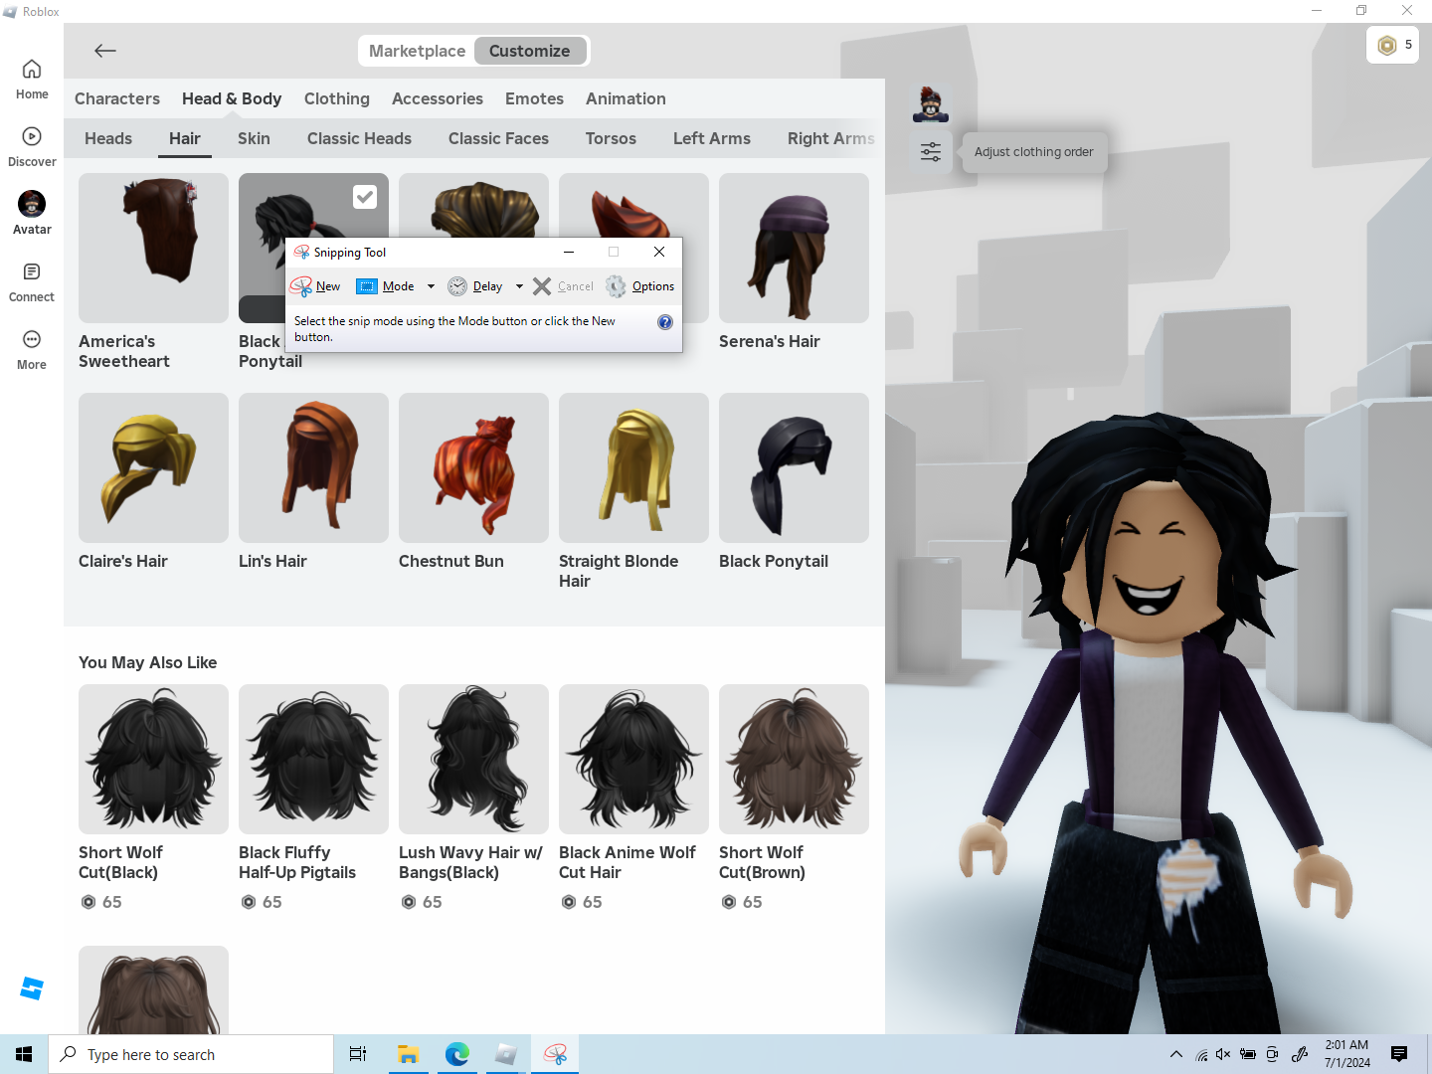This screenshot has height=1074, width=1432.
Task: Open the Emotes tab
Action: (535, 98)
